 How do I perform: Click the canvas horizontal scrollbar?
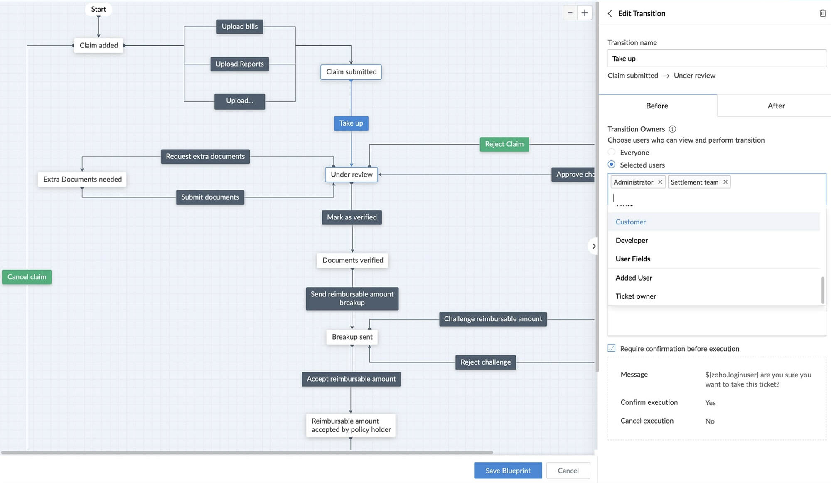coord(247,453)
